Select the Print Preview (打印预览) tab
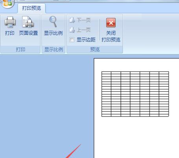179x158 pixels. click(x=31, y=8)
